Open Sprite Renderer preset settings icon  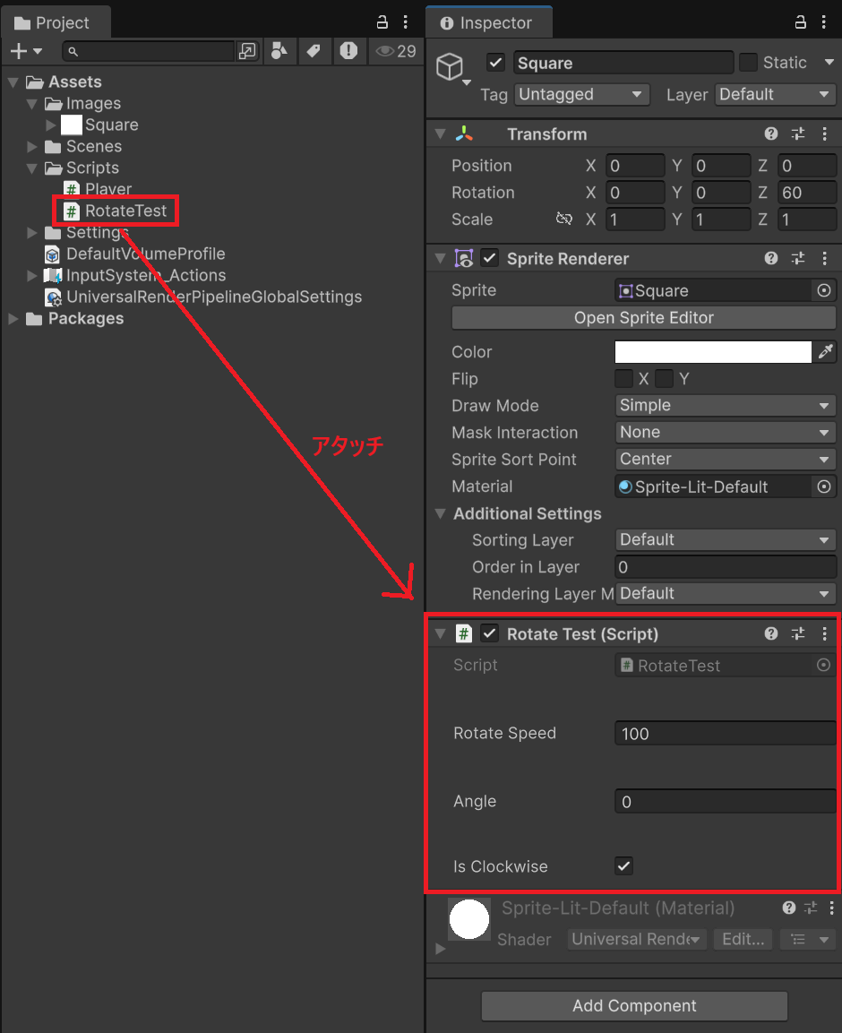pyautogui.click(x=798, y=259)
